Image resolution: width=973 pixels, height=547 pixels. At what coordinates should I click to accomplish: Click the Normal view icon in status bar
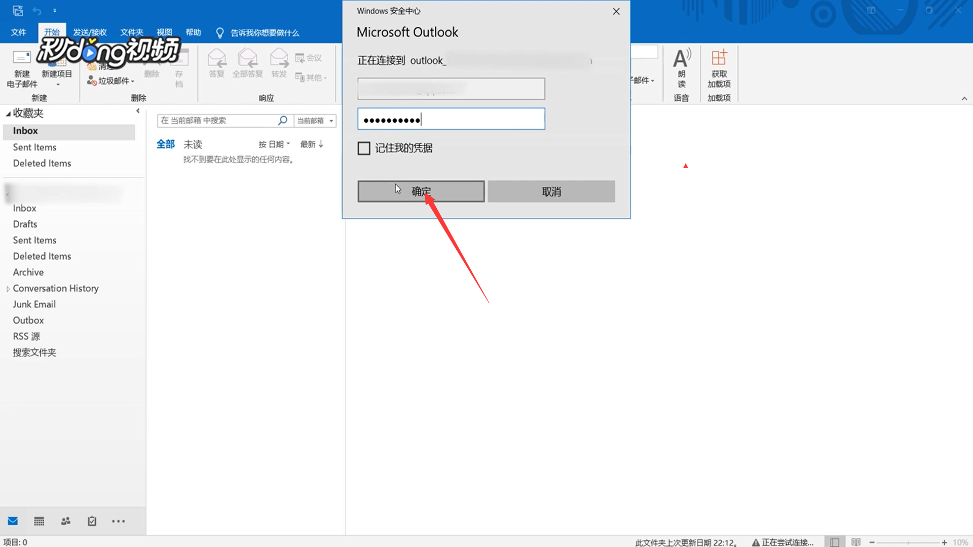coord(835,542)
